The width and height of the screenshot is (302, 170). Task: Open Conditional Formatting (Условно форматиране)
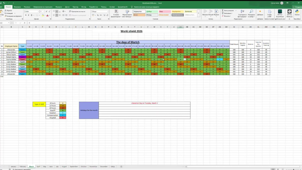116,14
